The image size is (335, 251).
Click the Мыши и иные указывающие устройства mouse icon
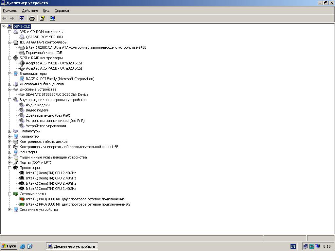click(16, 157)
